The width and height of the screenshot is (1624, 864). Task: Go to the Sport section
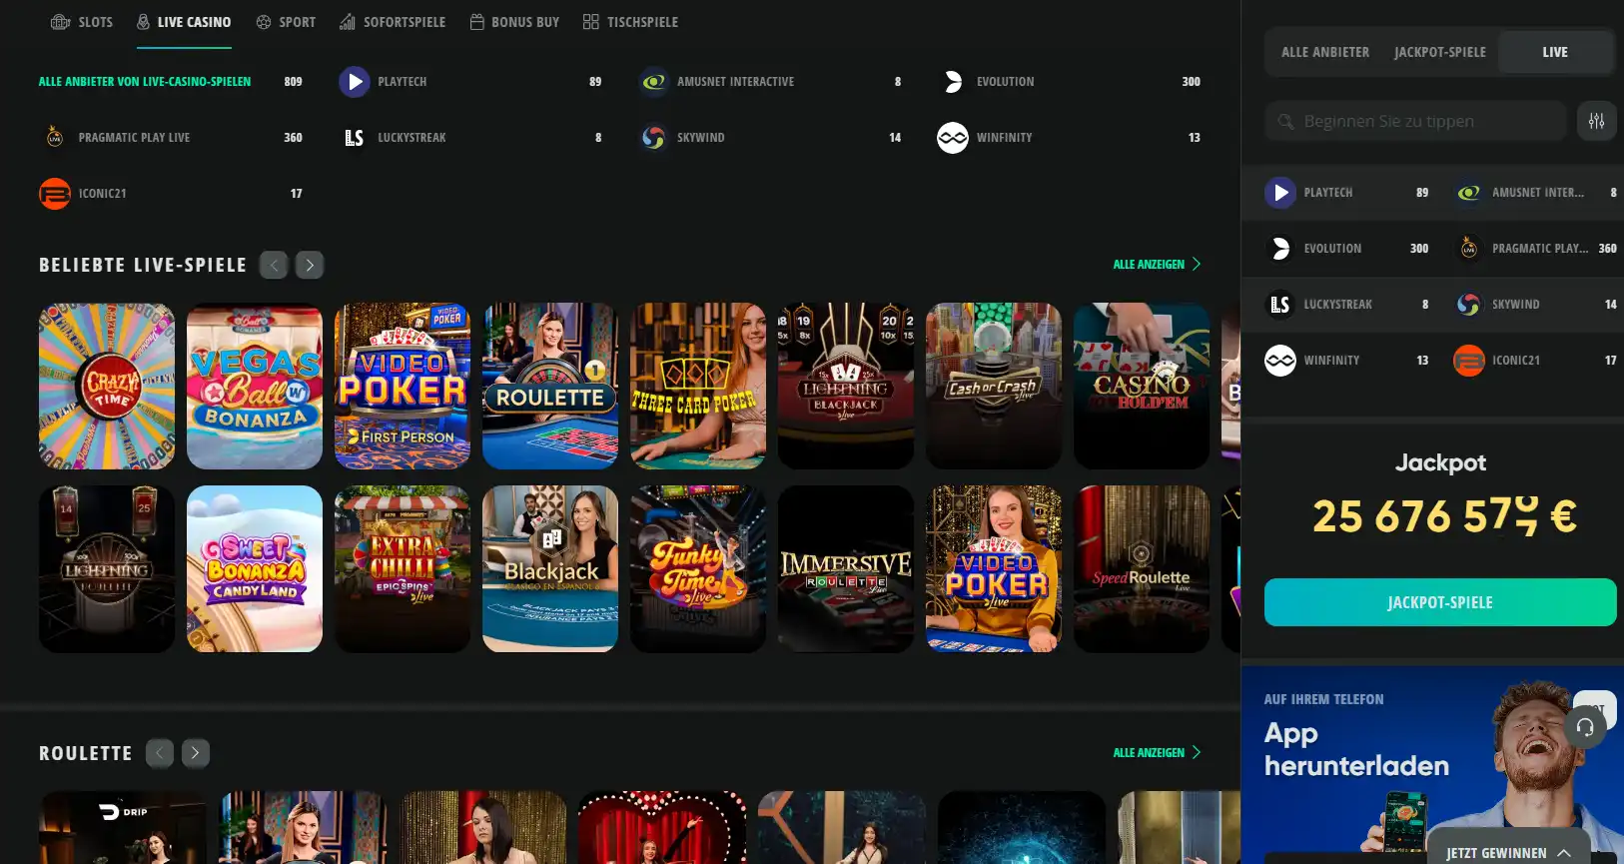point(286,22)
